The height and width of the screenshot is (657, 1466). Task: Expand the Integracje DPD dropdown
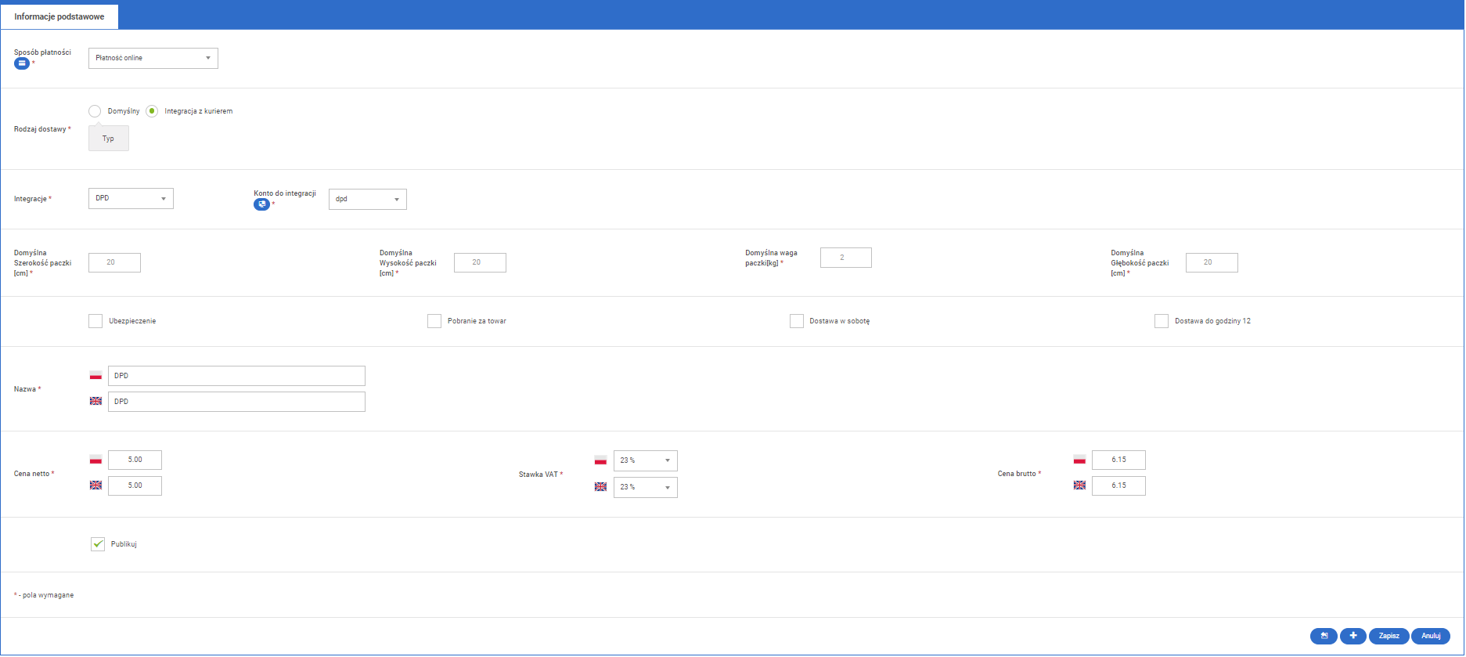click(x=131, y=199)
